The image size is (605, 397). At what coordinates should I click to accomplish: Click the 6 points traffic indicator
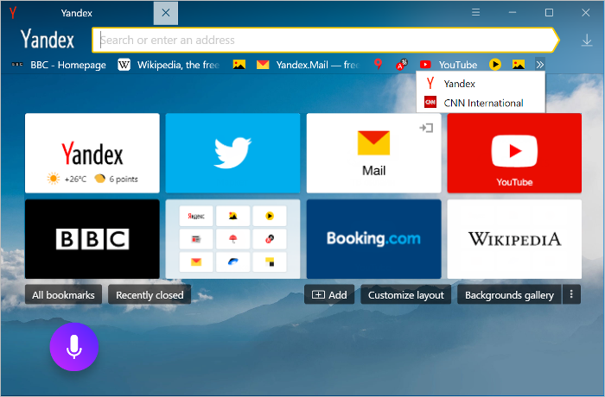pyautogui.click(x=116, y=179)
